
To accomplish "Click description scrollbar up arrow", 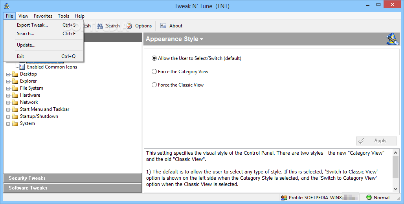I will (x=395, y=153).
